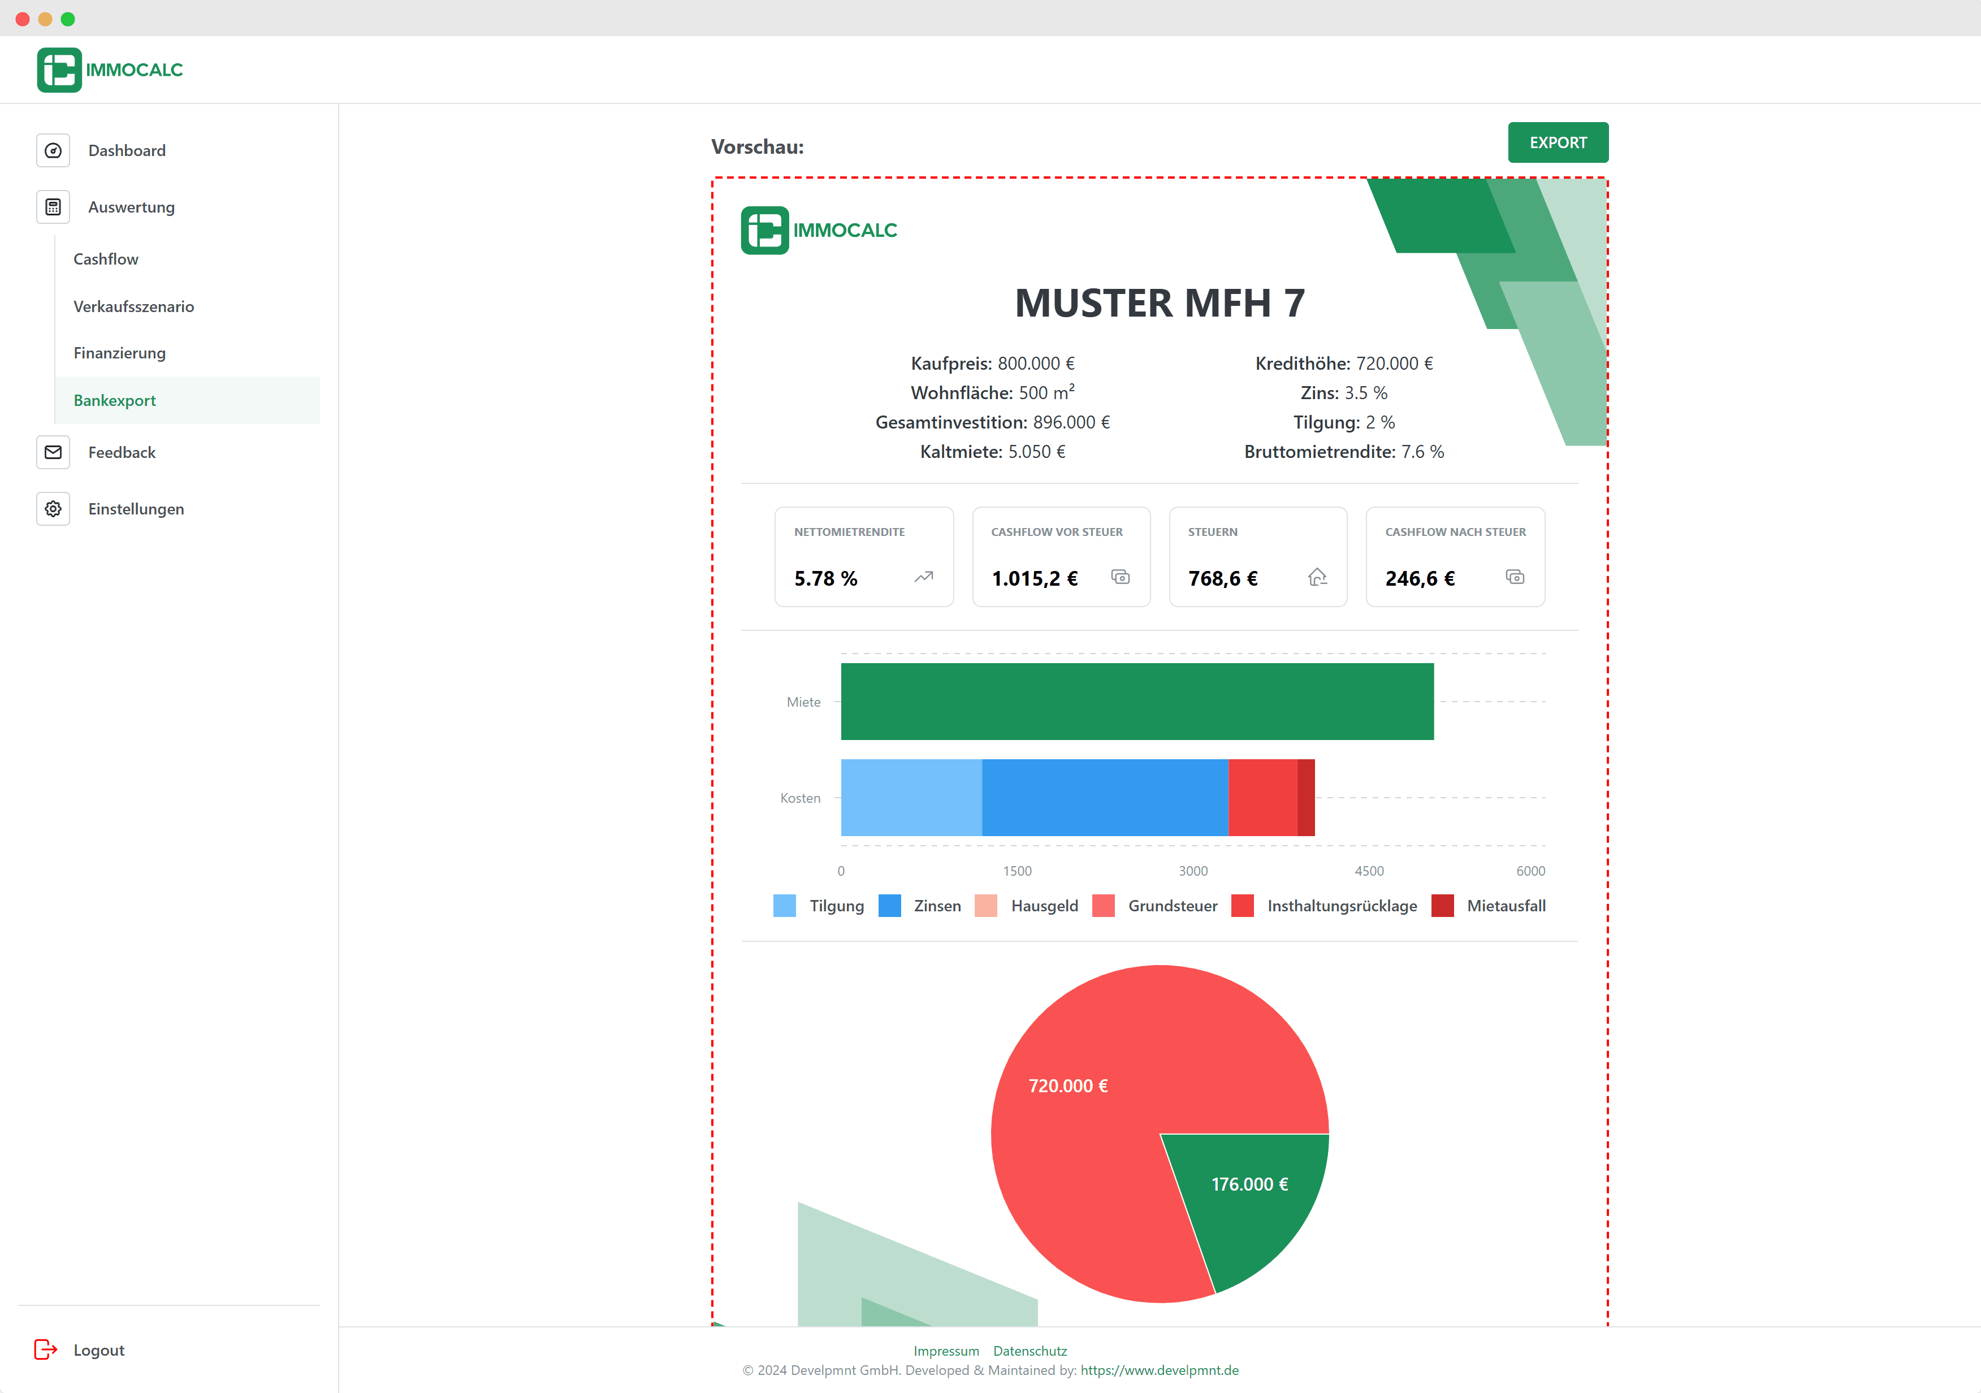
Task: Open the Cashflow submenu item
Action: pos(105,259)
